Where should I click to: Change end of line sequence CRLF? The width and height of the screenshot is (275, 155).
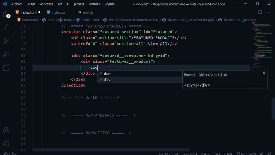(x=217, y=154)
